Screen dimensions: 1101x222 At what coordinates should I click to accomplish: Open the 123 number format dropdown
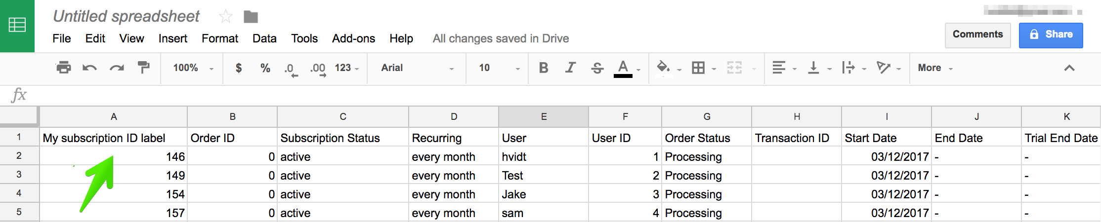346,68
